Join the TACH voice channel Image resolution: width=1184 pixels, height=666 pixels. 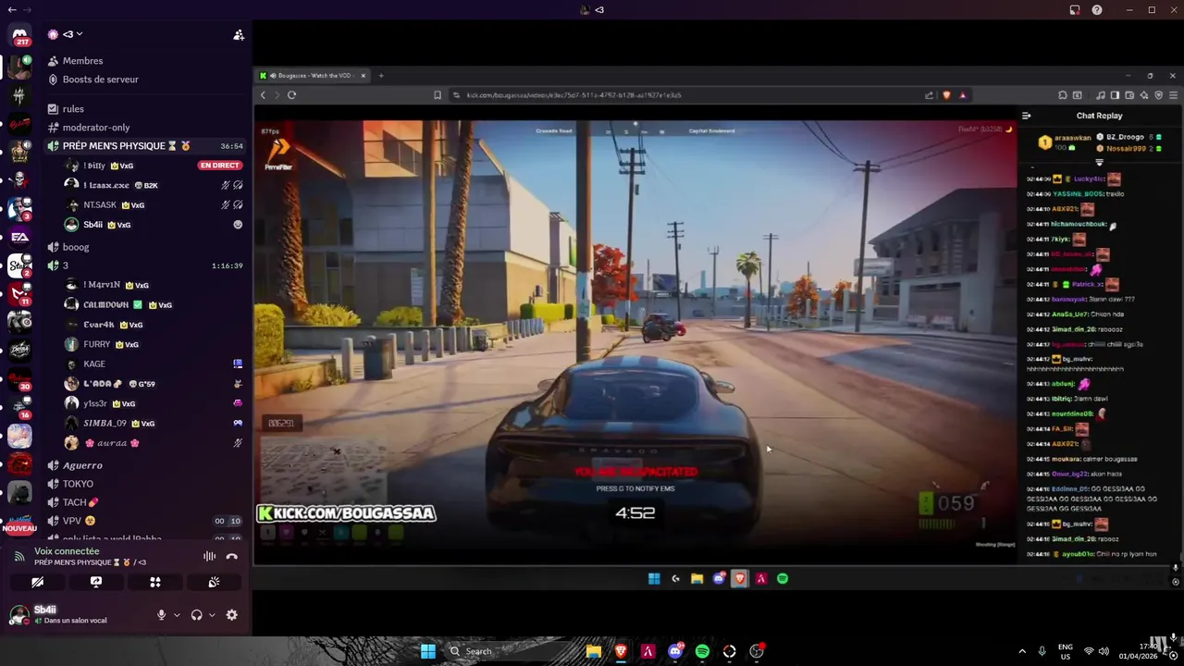(x=146, y=502)
